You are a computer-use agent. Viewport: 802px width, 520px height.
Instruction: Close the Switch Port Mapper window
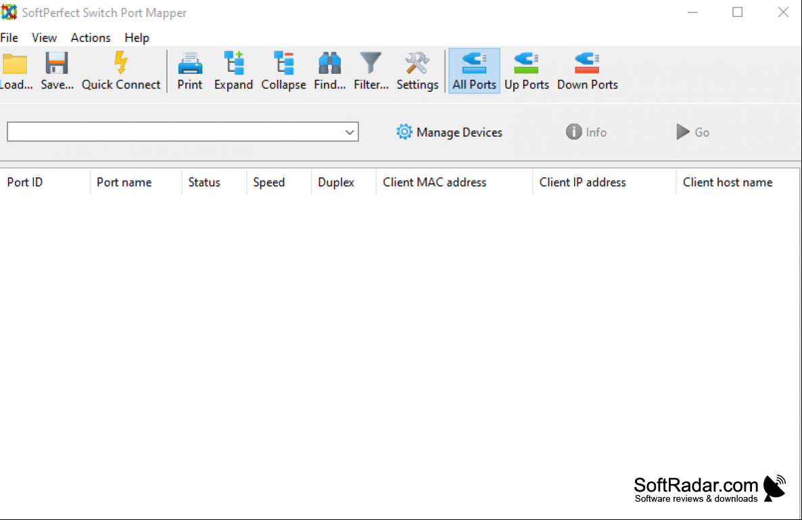tap(782, 12)
